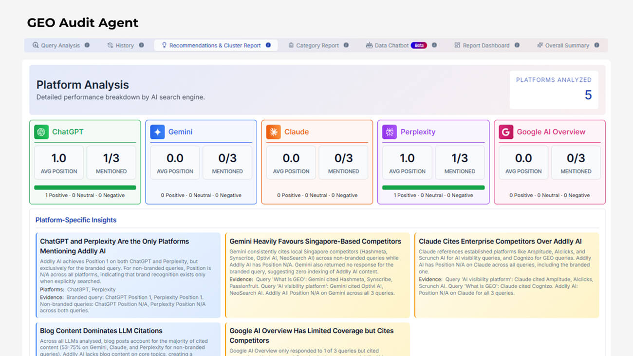Click the ChatGPT logo icon
Image resolution: width=633 pixels, height=356 pixels.
[41, 132]
